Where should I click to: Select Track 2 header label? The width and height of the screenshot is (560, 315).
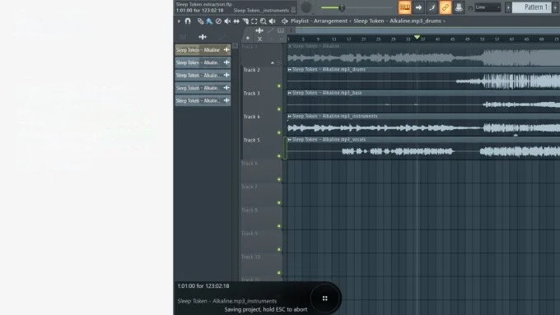click(252, 70)
